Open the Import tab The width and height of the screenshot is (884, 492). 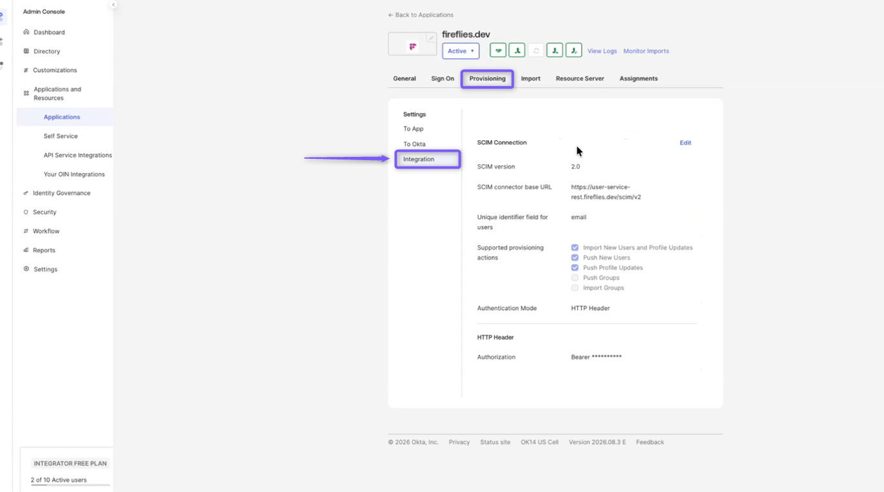(531, 79)
